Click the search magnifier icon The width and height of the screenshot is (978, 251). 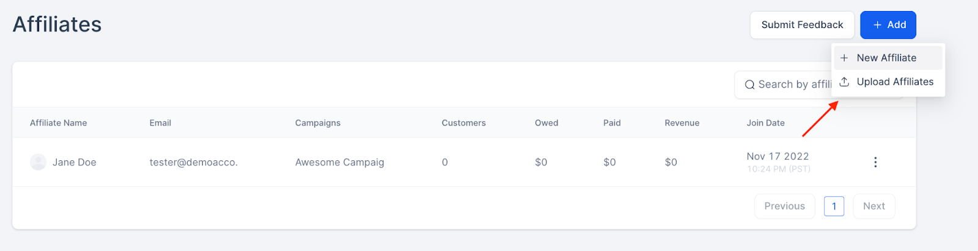point(749,85)
